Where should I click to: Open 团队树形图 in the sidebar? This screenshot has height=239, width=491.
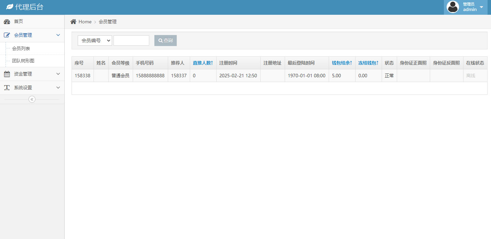(x=23, y=61)
